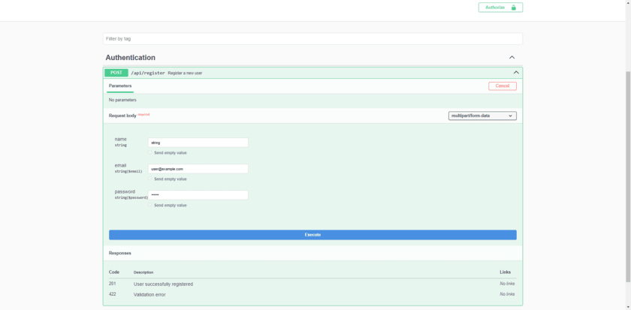Enable Send empty value under email
Screen dimensions: 631x310
pyautogui.click(x=149, y=179)
